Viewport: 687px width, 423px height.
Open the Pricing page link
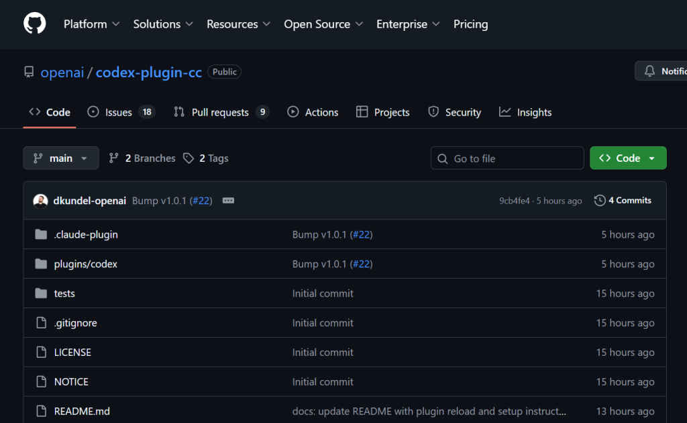(470, 24)
